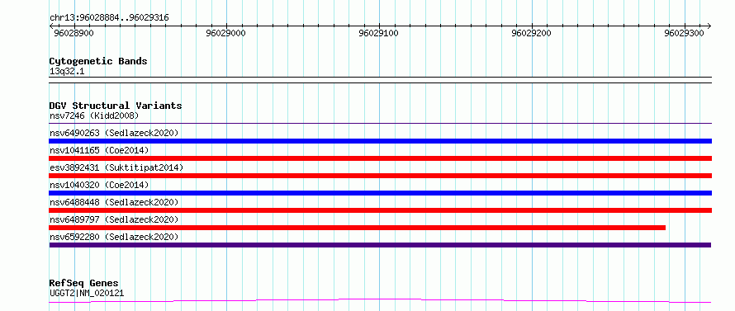The width and height of the screenshot is (735, 311).
Task: Click the UGGT2|NM_020121 gene label
Action: point(87,294)
